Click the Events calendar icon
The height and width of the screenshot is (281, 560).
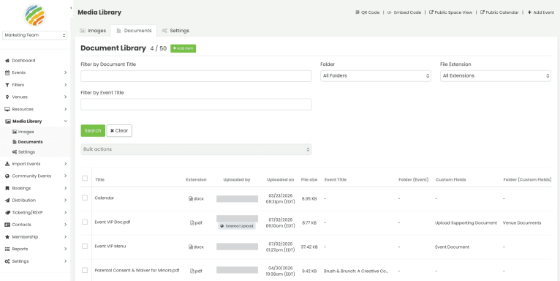coord(7,73)
